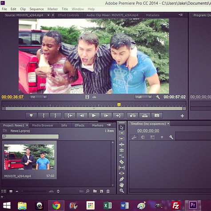Play the source clip

tap(94, 115)
